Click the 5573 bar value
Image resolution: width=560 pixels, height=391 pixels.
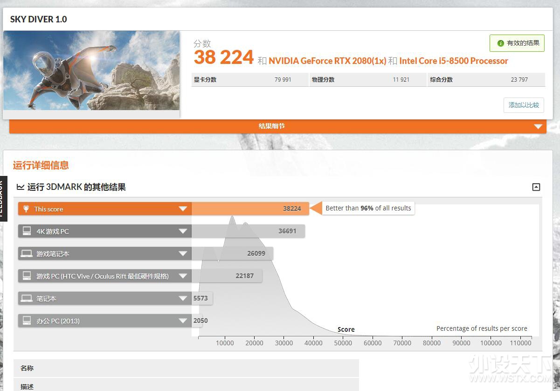point(200,298)
